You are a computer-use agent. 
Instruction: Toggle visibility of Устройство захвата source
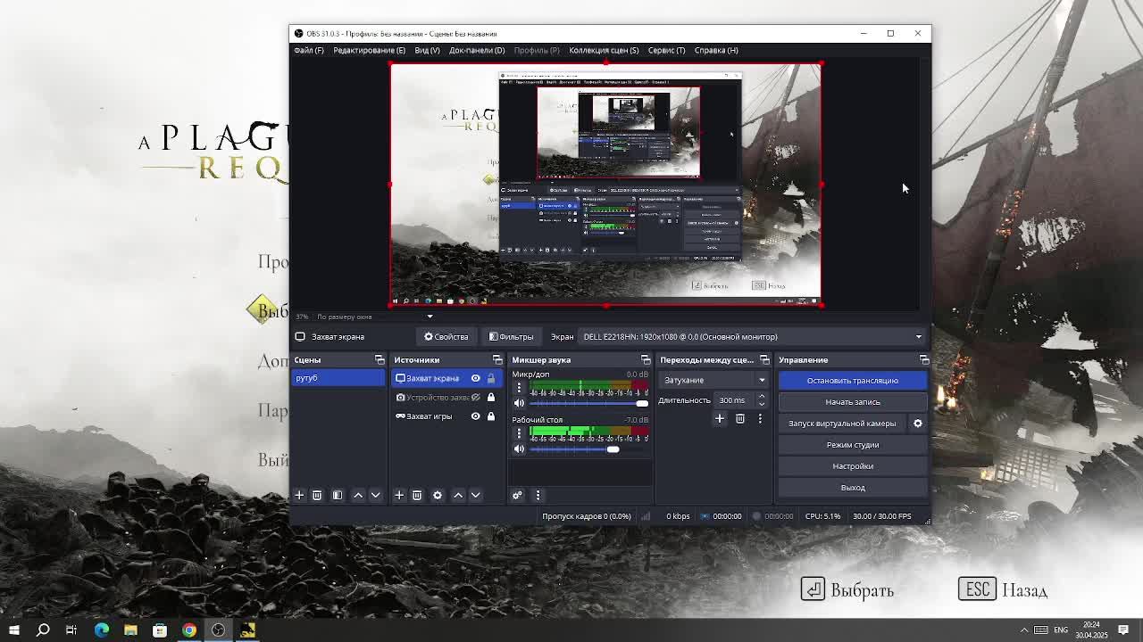tap(475, 397)
